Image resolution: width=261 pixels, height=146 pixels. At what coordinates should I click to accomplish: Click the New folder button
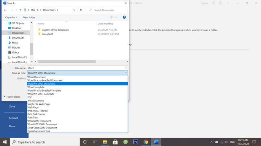click(x=29, y=17)
